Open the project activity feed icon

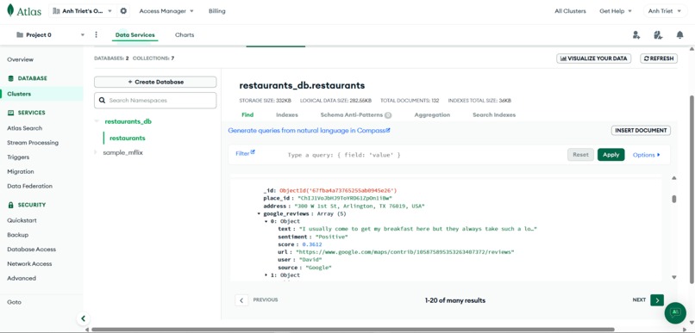[x=658, y=35]
